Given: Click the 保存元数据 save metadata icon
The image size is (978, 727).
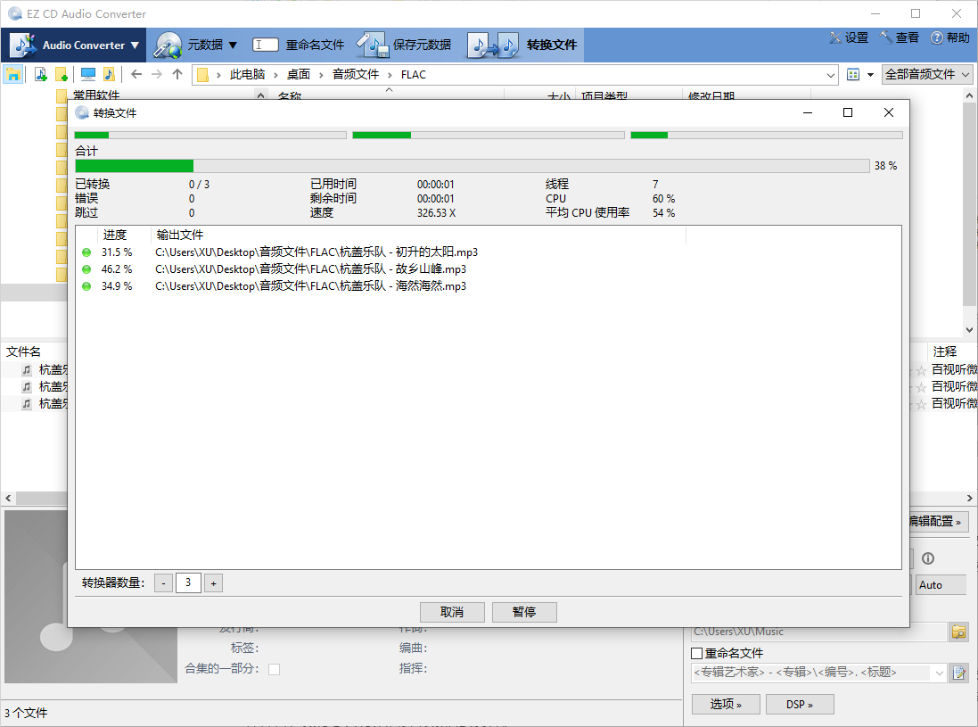Looking at the screenshot, I should click(373, 43).
